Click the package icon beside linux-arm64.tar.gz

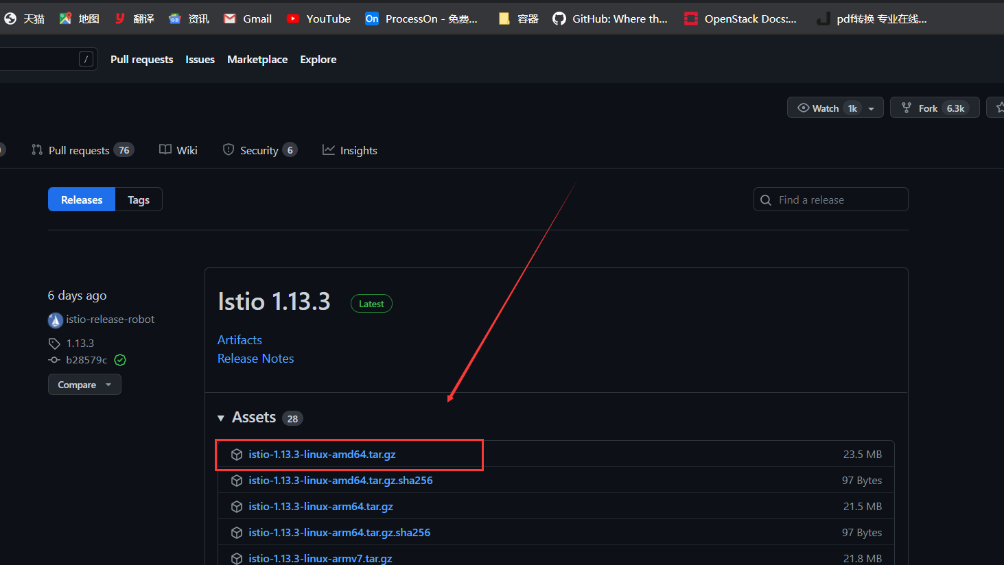tap(237, 507)
